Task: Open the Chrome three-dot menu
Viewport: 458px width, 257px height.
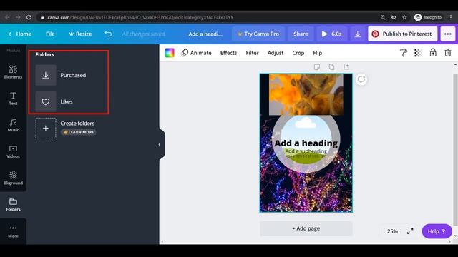Action: point(451,17)
